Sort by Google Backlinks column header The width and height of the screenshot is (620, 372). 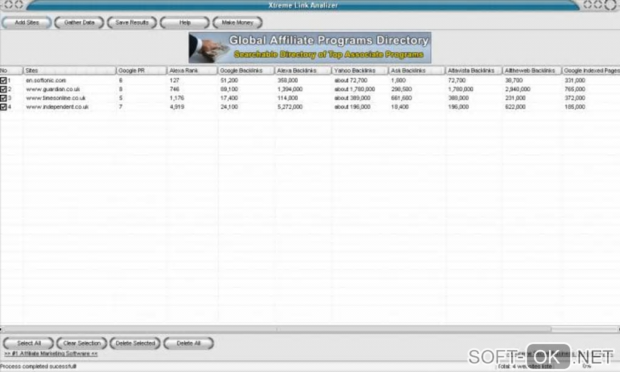[246, 71]
